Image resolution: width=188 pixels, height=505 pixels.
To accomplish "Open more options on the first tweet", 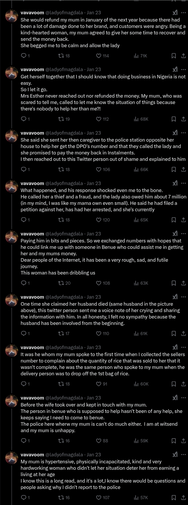I will (183, 13).
